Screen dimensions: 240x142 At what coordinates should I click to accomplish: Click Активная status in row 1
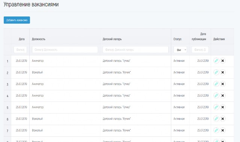179,61
